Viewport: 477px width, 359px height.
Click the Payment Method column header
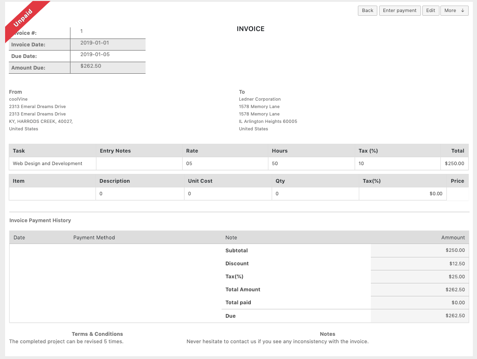(93, 237)
